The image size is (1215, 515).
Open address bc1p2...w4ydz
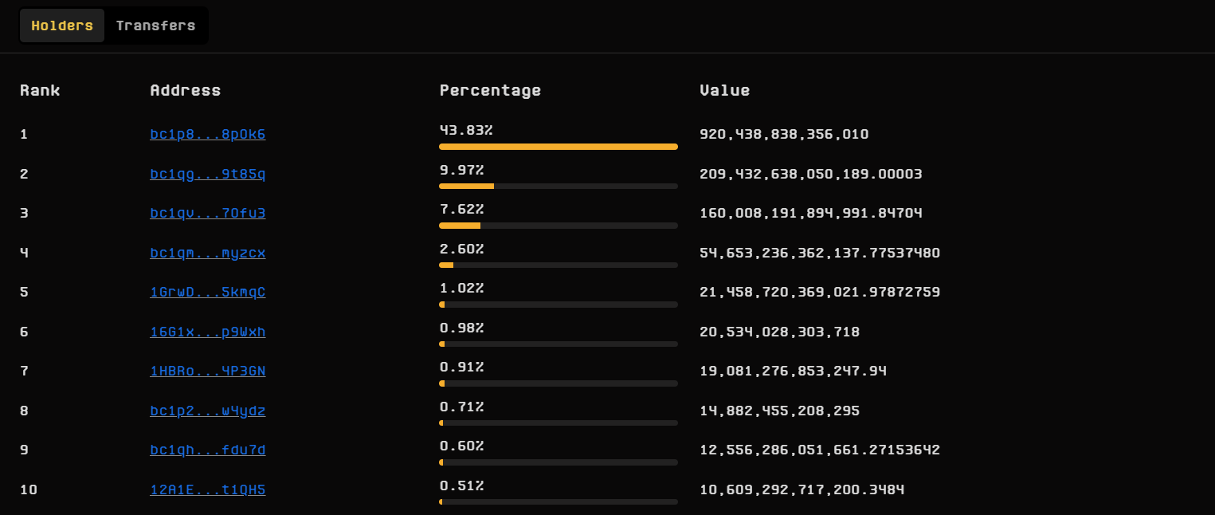tap(207, 411)
